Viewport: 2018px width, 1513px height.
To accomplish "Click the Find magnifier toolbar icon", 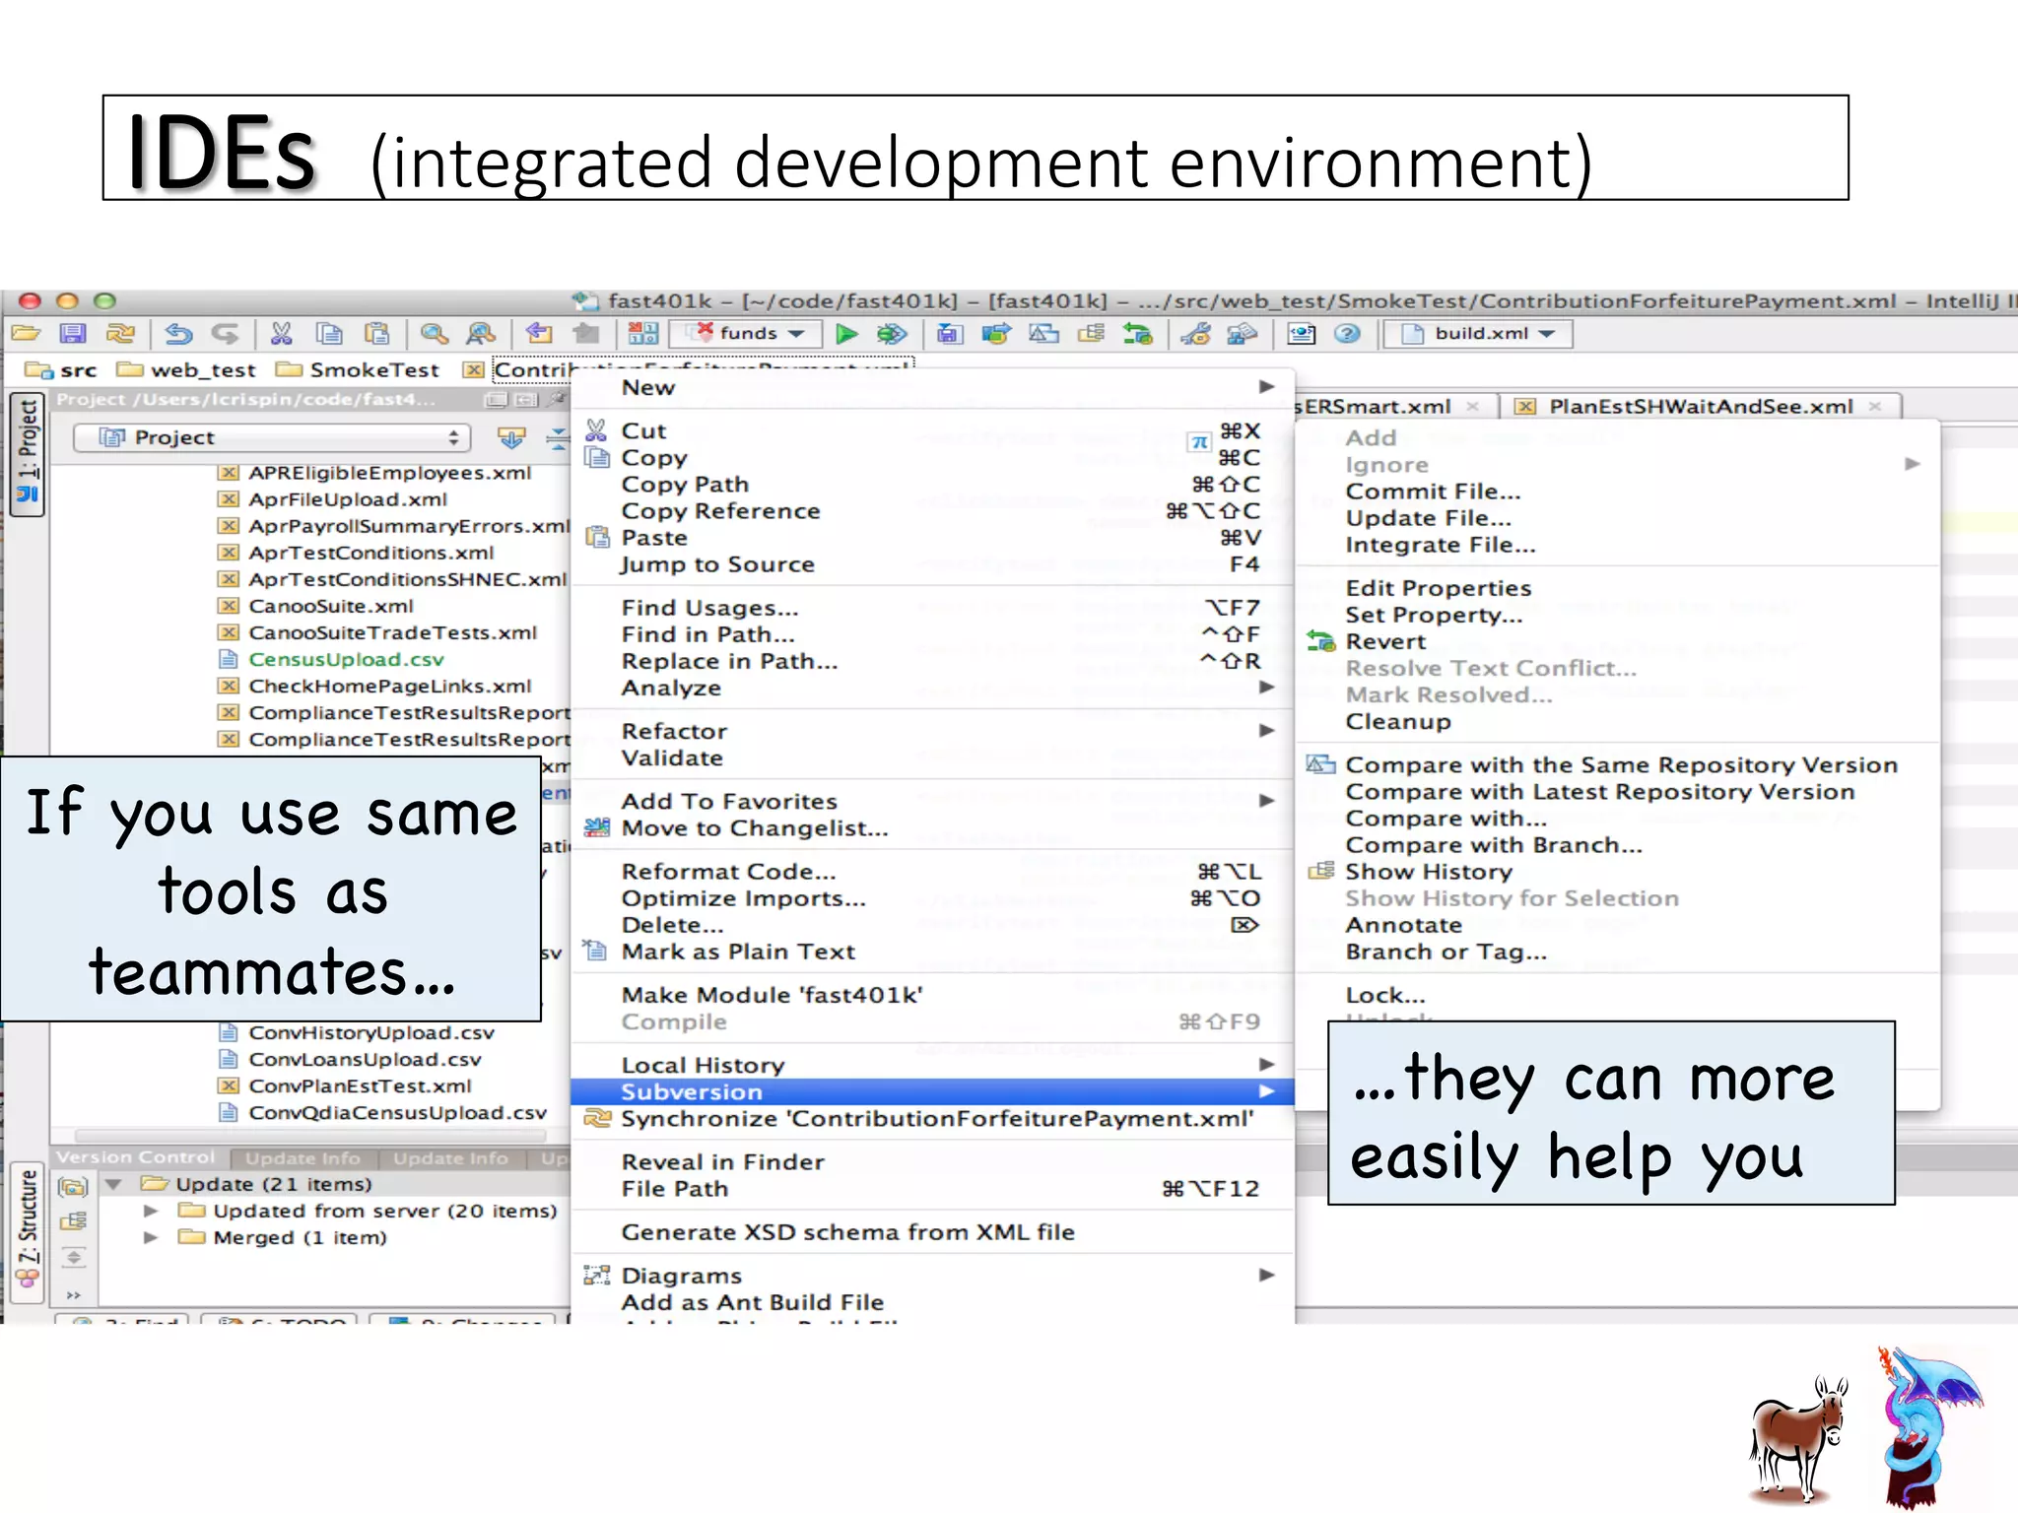I will [x=435, y=334].
